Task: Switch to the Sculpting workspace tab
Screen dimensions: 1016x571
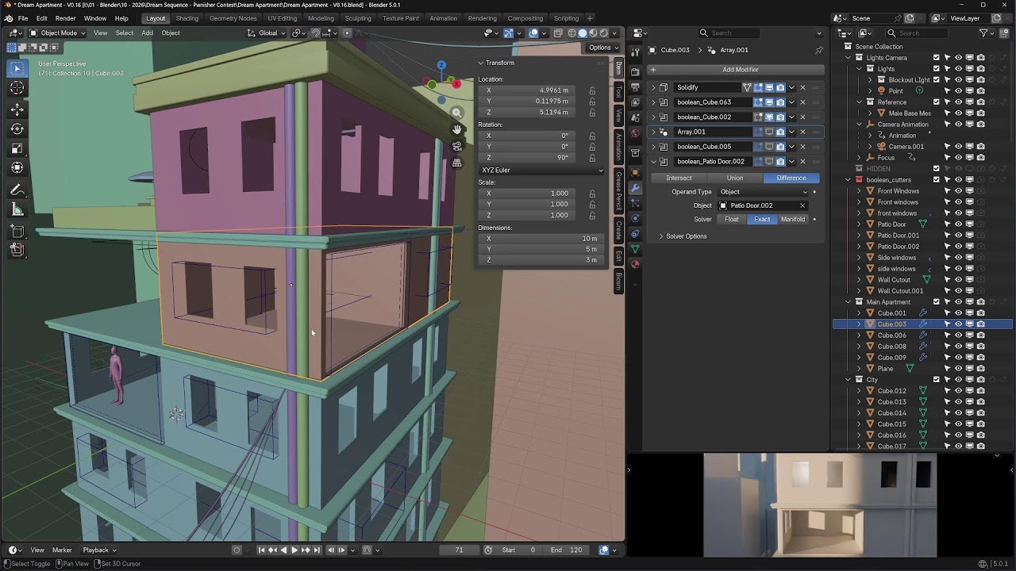Action: pyautogui.click(x=358, y=18)
